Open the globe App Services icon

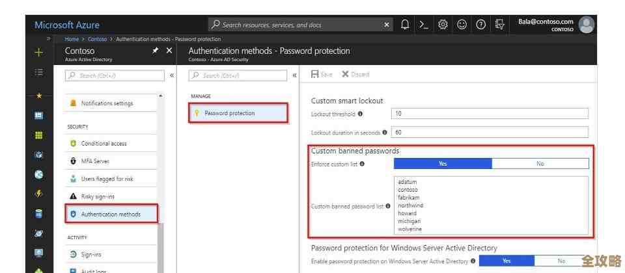tap(38, 174)
